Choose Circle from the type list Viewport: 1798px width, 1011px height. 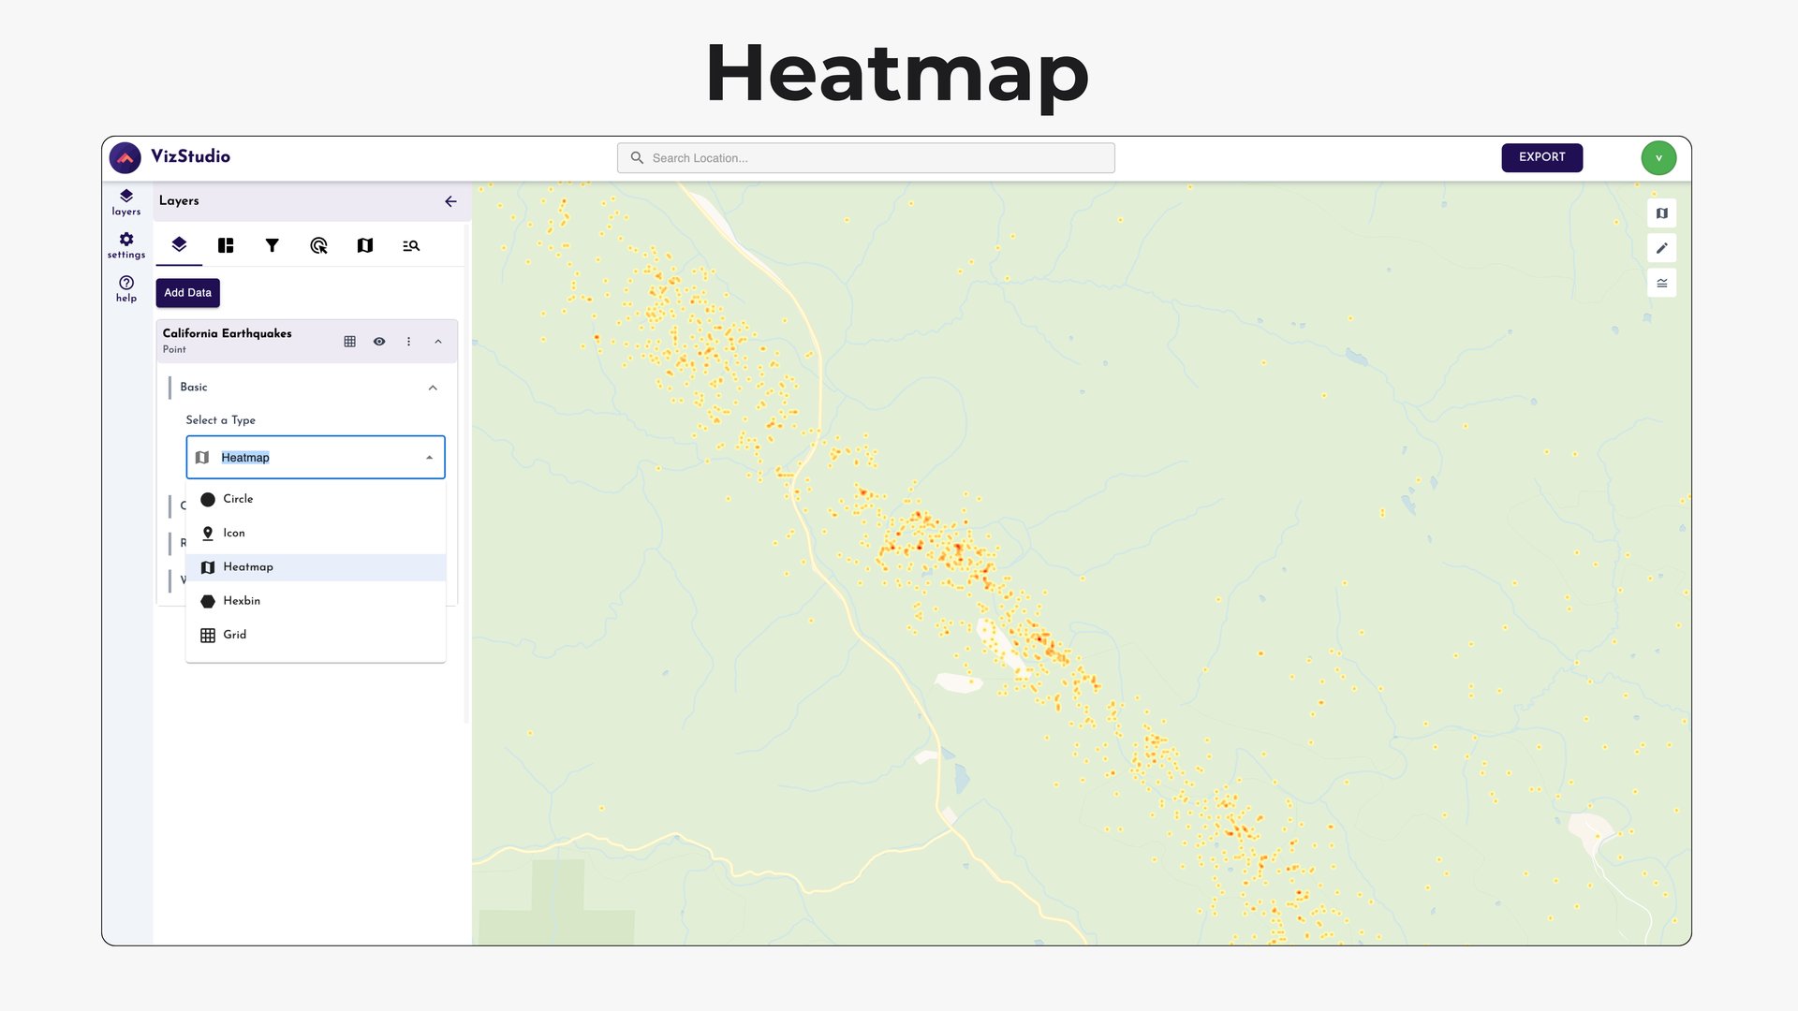(238, 499)
